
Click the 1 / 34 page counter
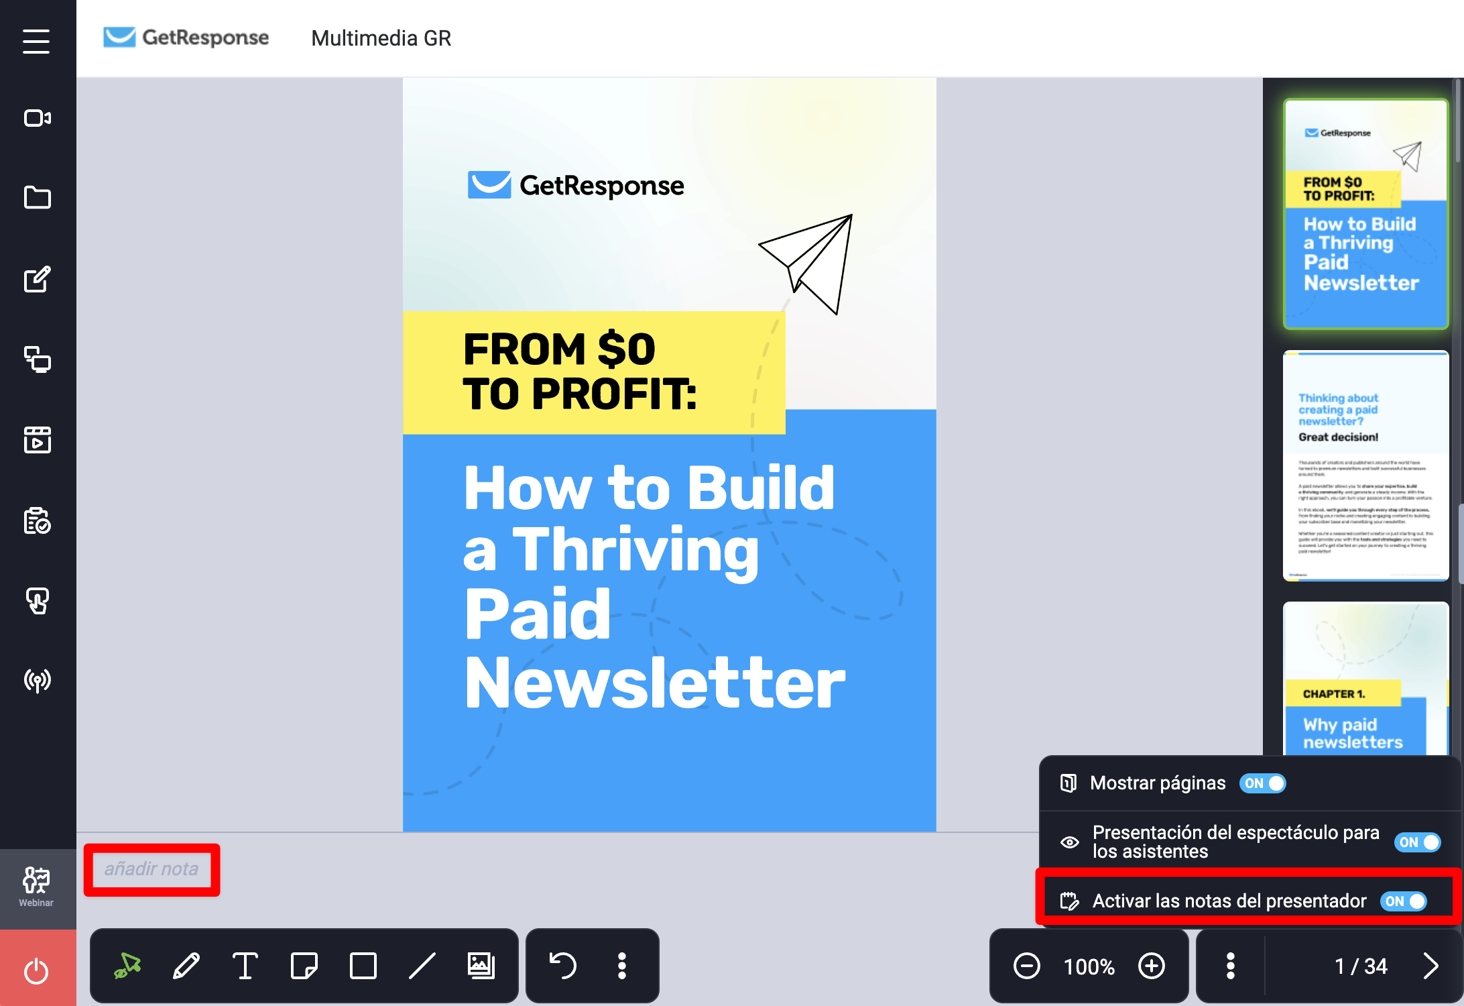pos(1361,966)
